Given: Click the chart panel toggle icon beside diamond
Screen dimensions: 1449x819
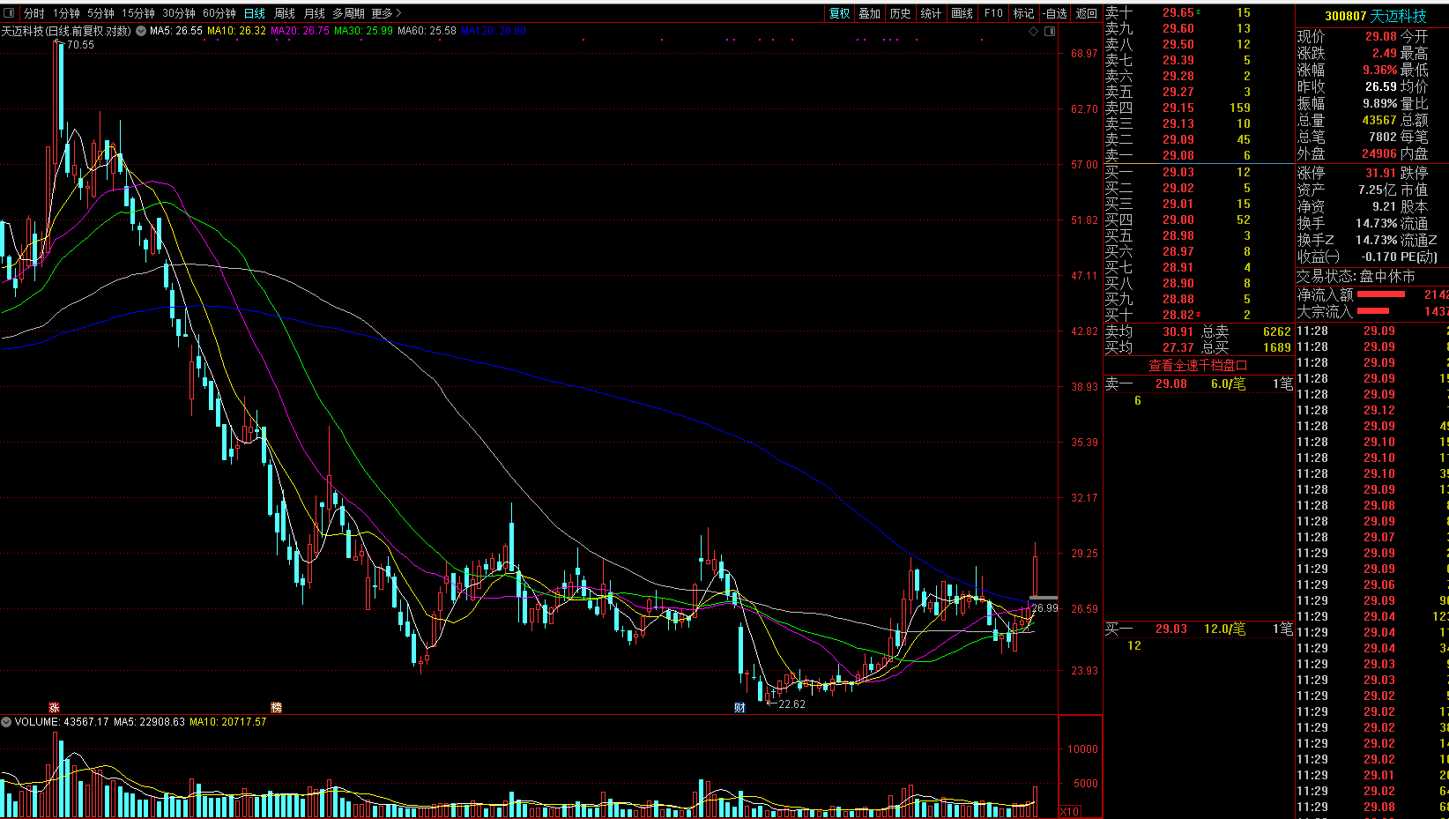Looking at the screenshot, I should (1050, 31).
